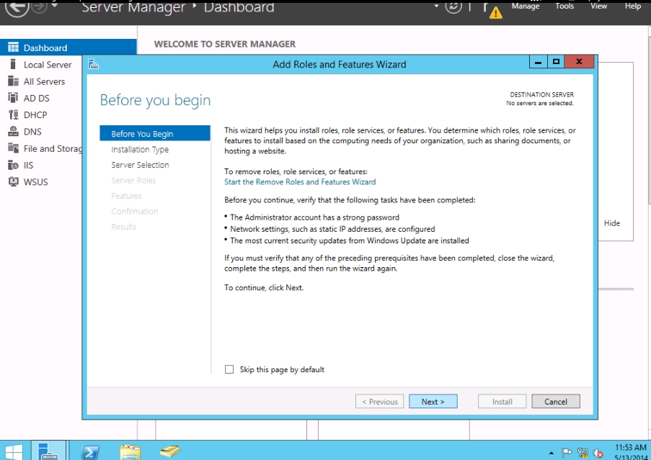Viewport: 651px width, 460px height.
Task: Open the Help menu
Action: click(x=633, y=6)
